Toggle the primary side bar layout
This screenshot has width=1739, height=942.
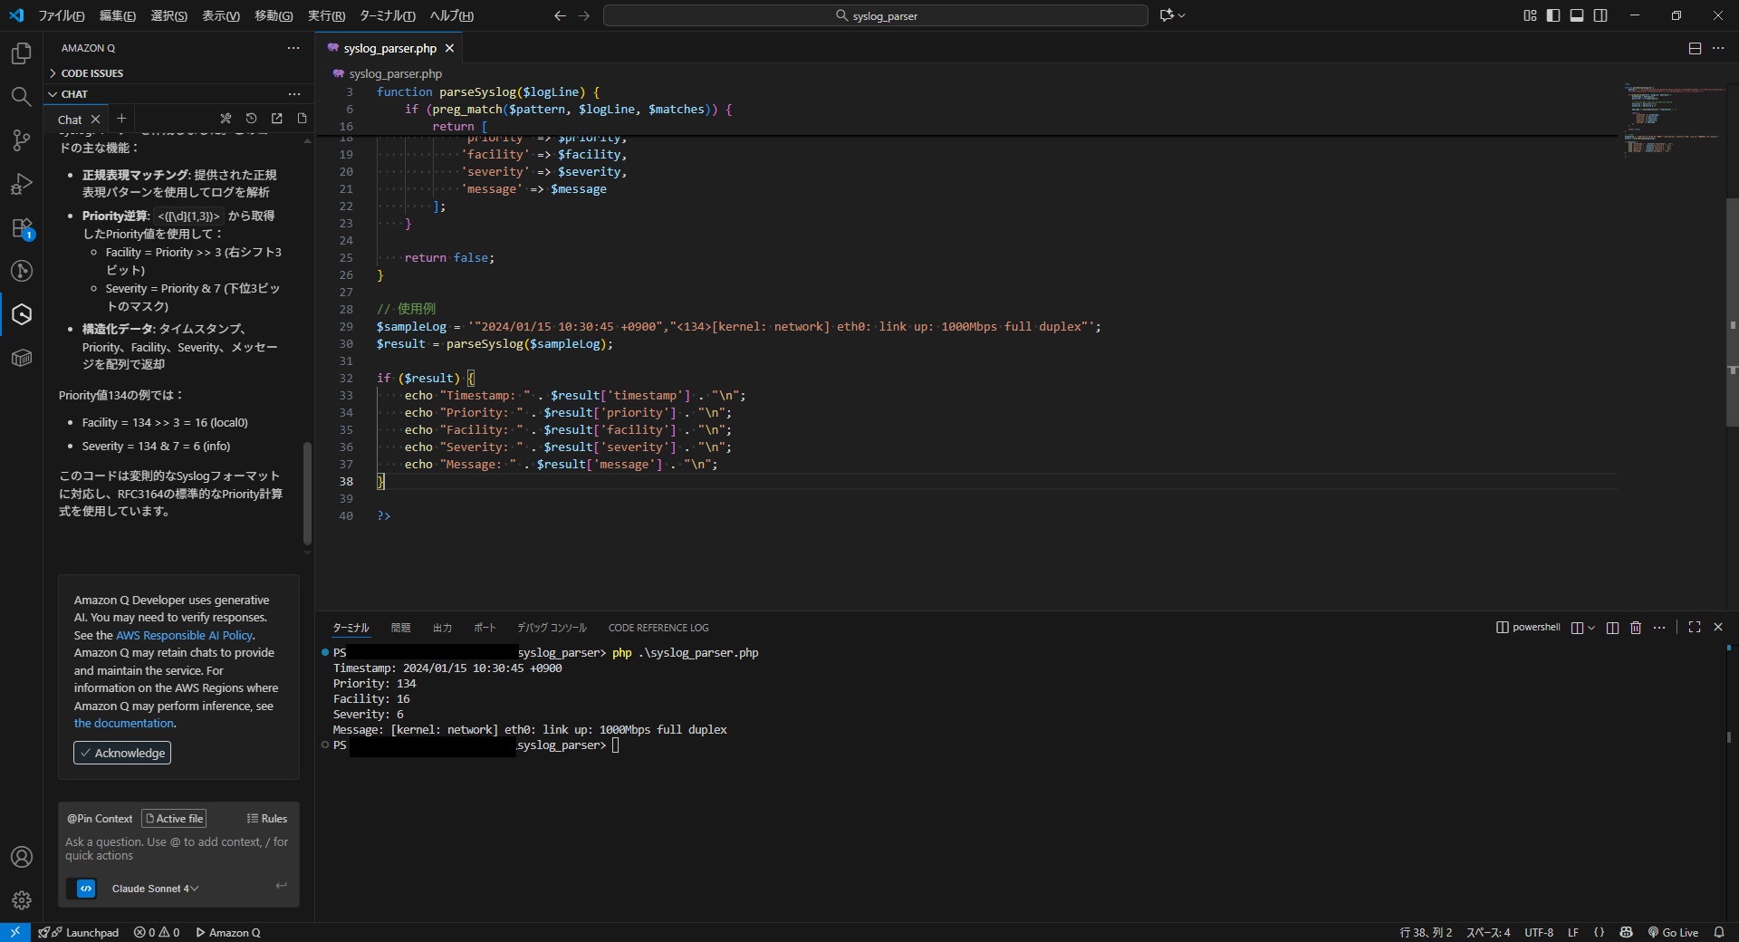pyautogui.click(x=1553, y=15)
